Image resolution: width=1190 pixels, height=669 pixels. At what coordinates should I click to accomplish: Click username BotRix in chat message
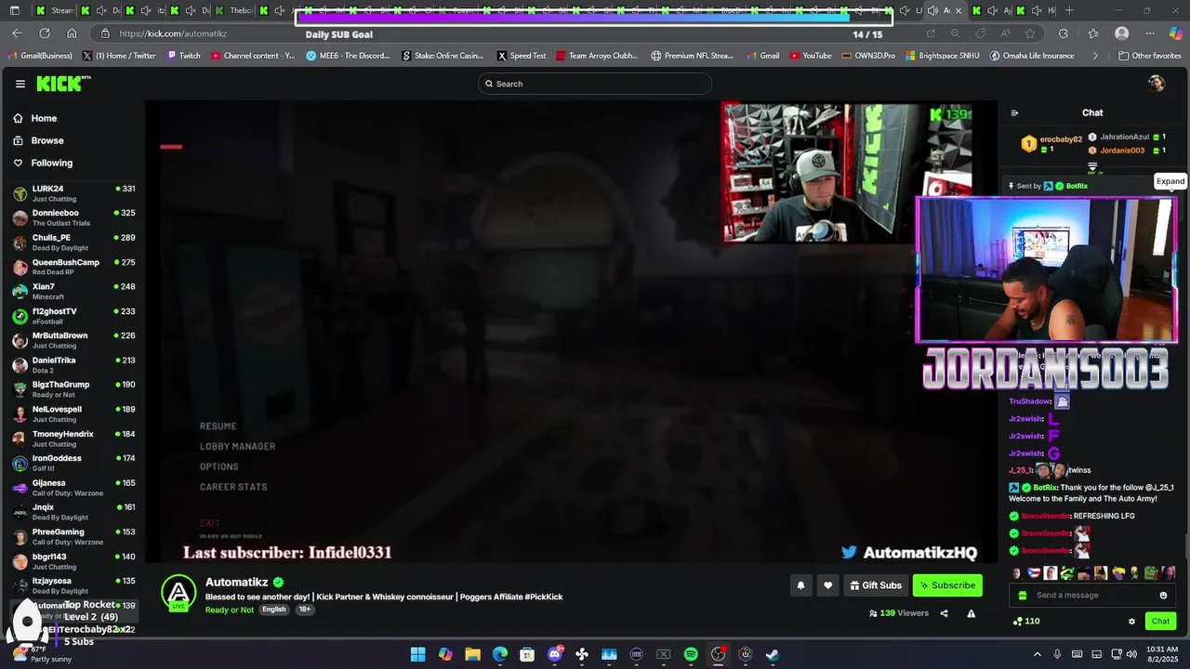click(x=1045, y=488)
